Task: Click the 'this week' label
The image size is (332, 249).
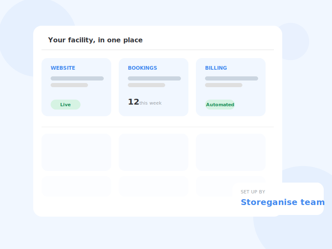Action: point(151,103)
